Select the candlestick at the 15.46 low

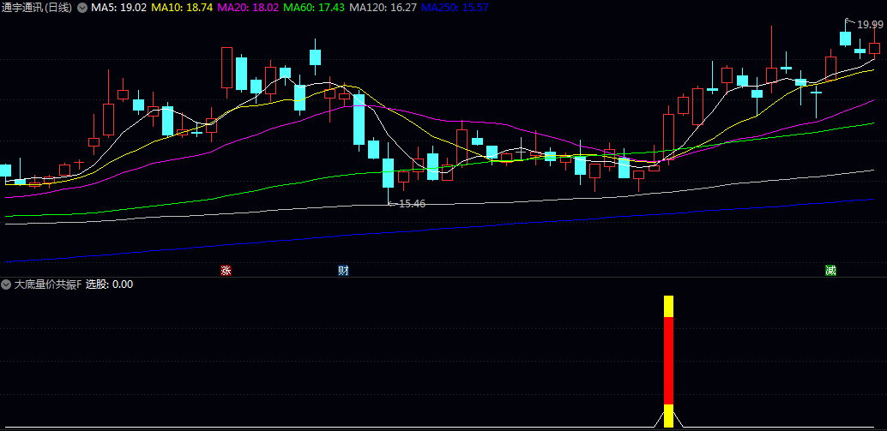(388, 173)
